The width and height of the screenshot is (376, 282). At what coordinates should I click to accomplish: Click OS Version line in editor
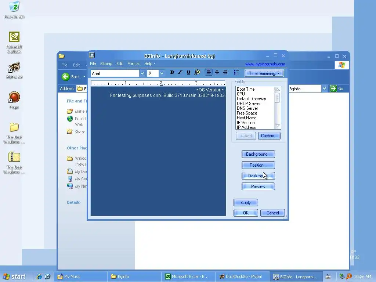point(210,90)
